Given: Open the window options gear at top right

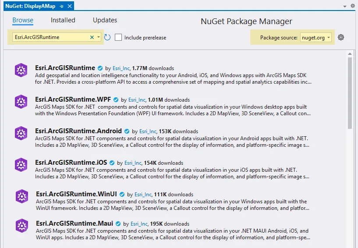Looking at the screenshot, I should point(352,6).
